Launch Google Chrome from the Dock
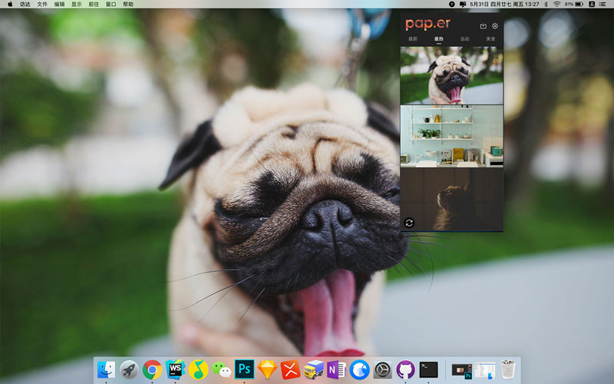The height and width of the screenshot is (384, 614). tap(152, 369)
